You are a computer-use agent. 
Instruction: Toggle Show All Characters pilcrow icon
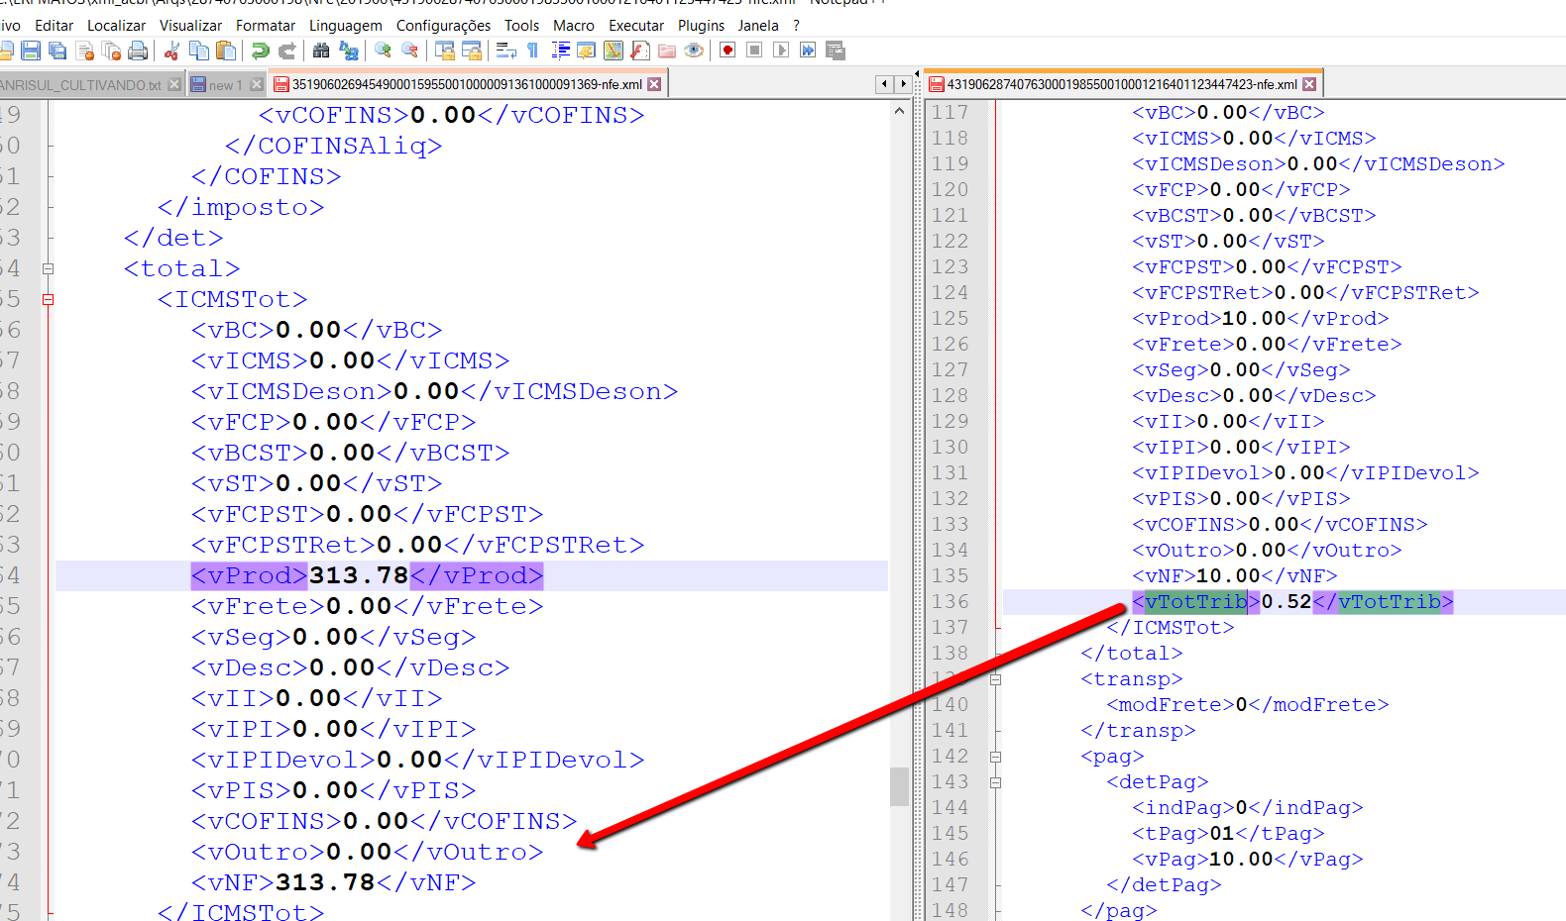coord(532,51)
